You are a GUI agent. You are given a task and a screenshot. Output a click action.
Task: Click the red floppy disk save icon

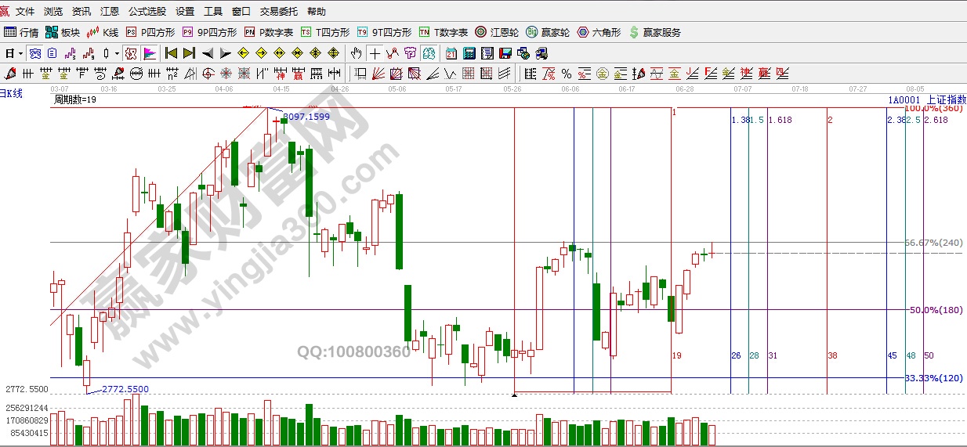tap(505, 54)
